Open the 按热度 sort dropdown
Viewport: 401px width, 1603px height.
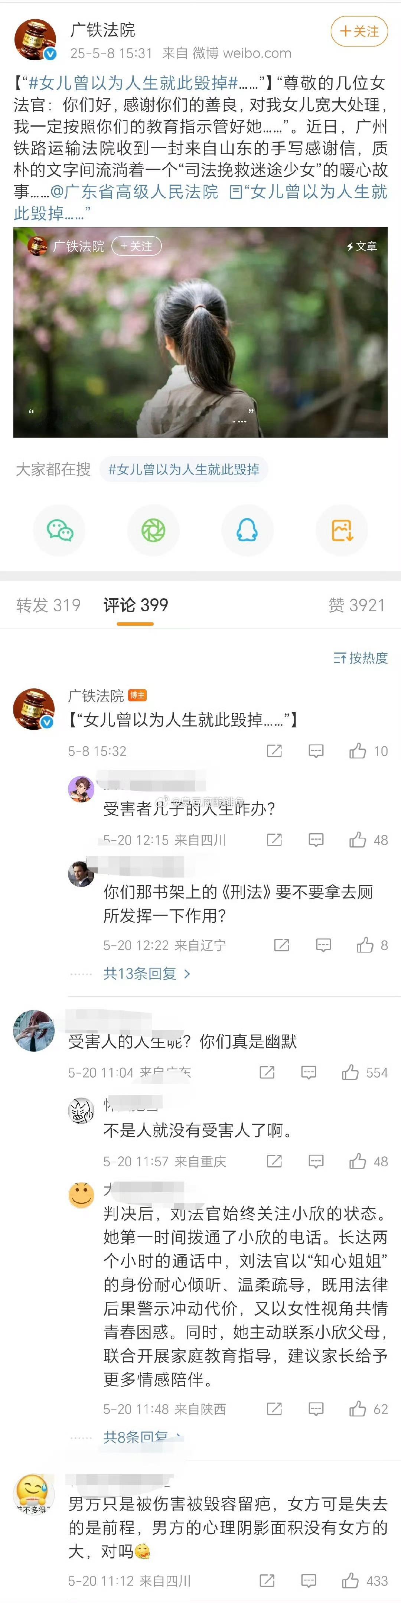click(x=361, y=658)
